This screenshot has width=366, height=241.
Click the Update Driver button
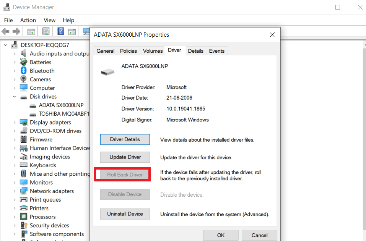(125, 157)
